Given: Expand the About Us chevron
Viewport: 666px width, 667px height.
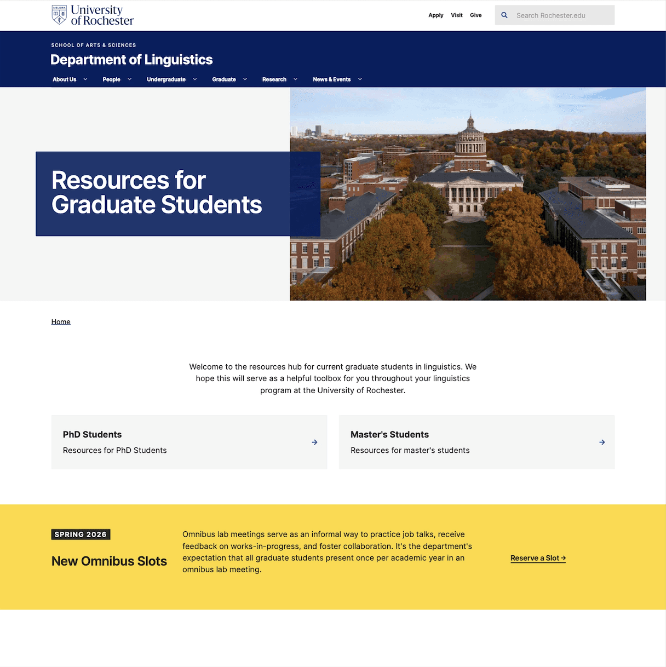Looking at the screenshot, I should pyautogui.click(x=85, y=79).
